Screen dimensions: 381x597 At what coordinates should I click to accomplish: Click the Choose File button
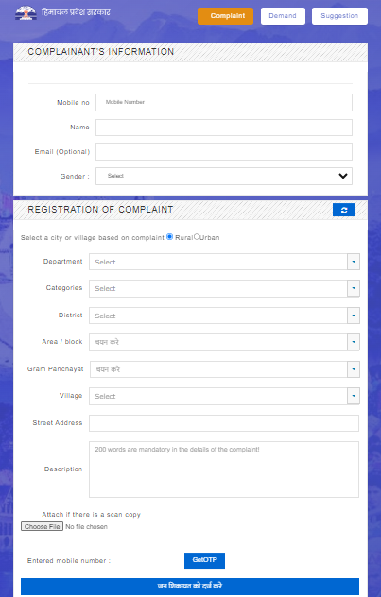(x=42, y=526)
